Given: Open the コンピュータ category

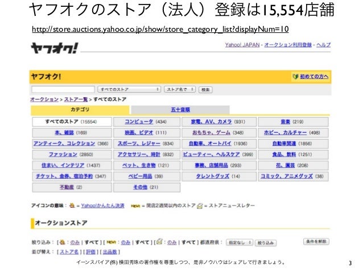Looking at the screenshot, I should pos(139,122).
